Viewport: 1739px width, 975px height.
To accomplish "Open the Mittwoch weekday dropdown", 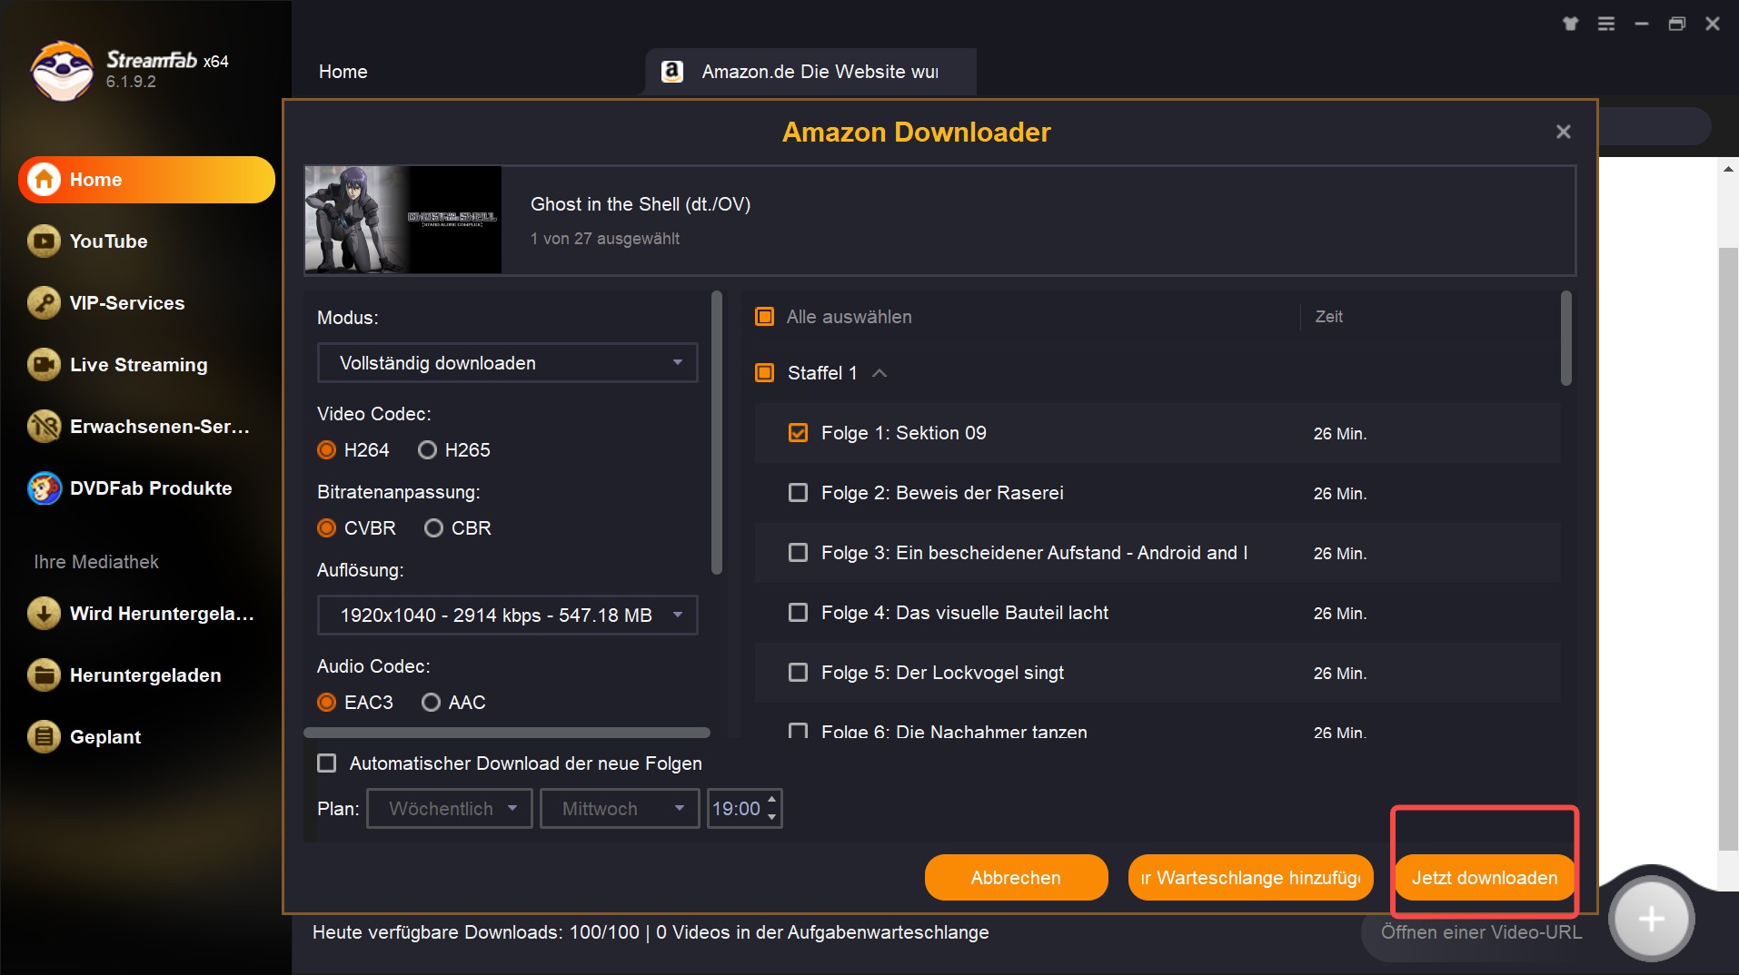I will click(620, 809).
